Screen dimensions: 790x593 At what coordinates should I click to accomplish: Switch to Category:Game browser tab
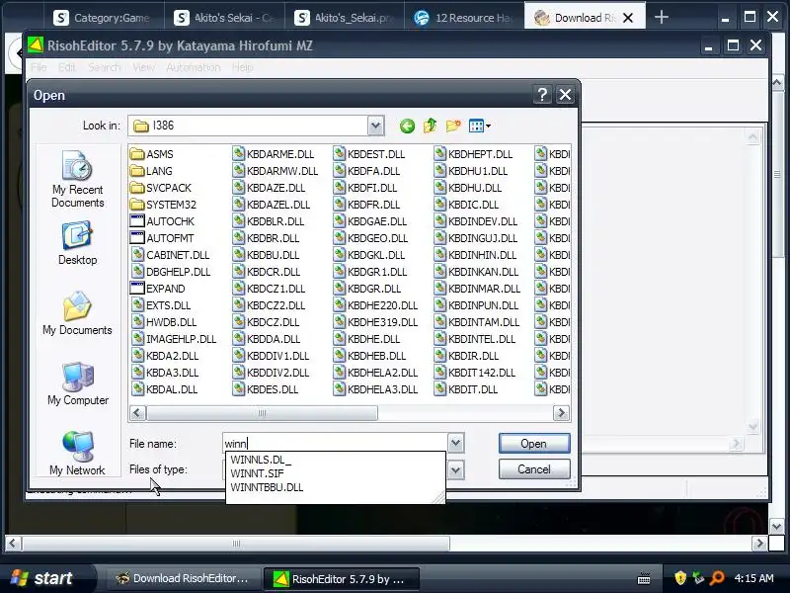(x=104, y=18)
